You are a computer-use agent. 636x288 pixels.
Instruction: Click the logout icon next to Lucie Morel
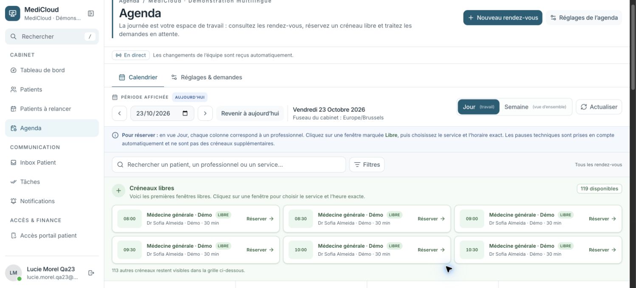tap(91, 273)
